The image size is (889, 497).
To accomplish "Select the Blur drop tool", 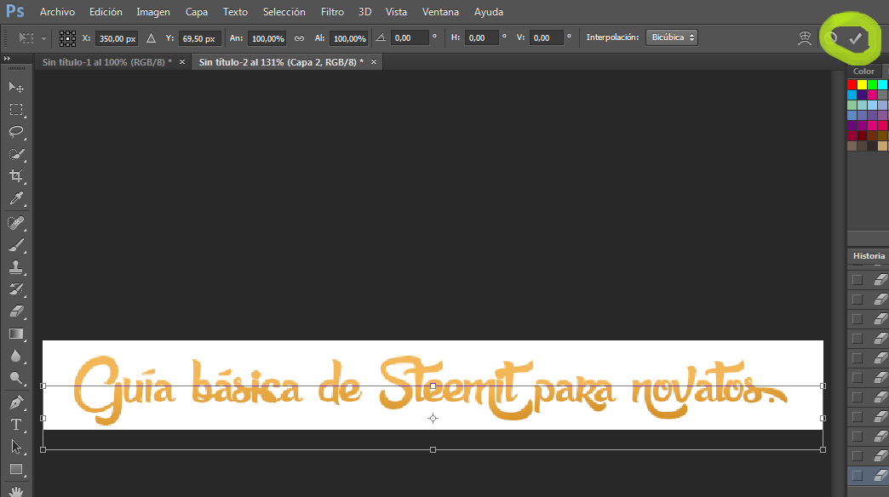I will (16, 356).
